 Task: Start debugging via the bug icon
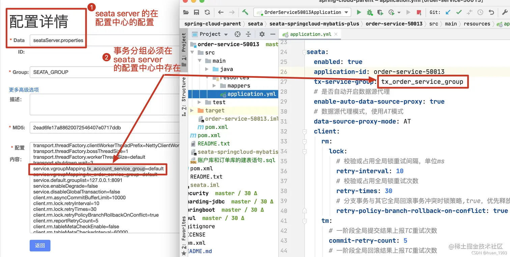coord(369,12)
